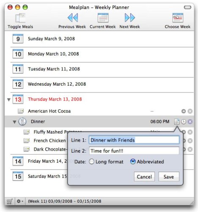Click the note icon in Dinner row
198x212 pixels.
tap(177, 122)
